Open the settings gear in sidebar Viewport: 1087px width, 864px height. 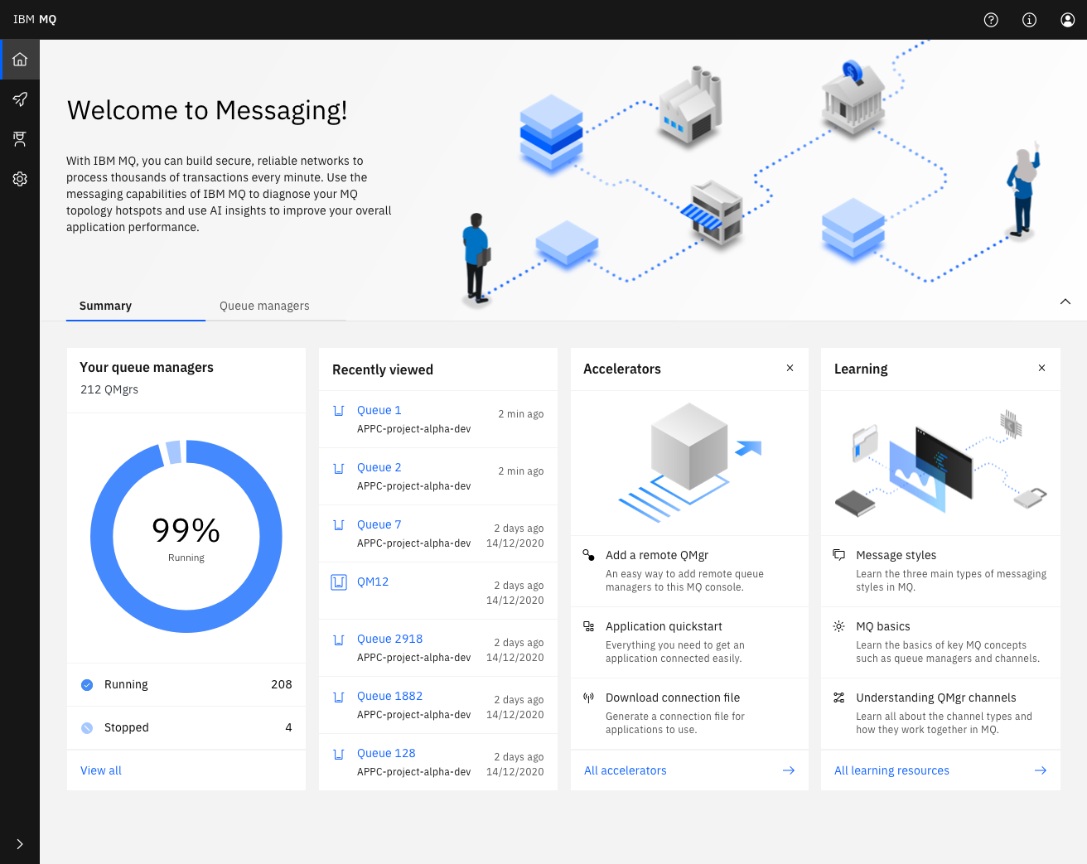click(x=20, y=179)
